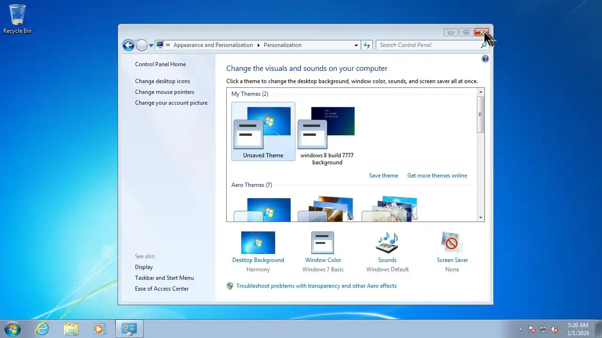Open Windows Explorer from taskbar
The width and height of the screenshot is (602, 338).
pos(71,329)
